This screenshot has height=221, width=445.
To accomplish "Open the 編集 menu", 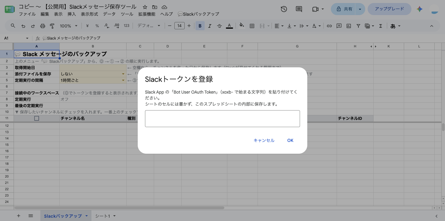I will [45, 14].
